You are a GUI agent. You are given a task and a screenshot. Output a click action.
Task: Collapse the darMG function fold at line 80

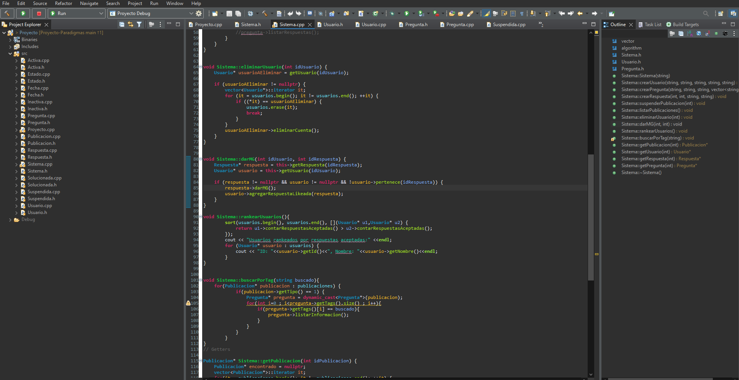click(x=200, y=159)
